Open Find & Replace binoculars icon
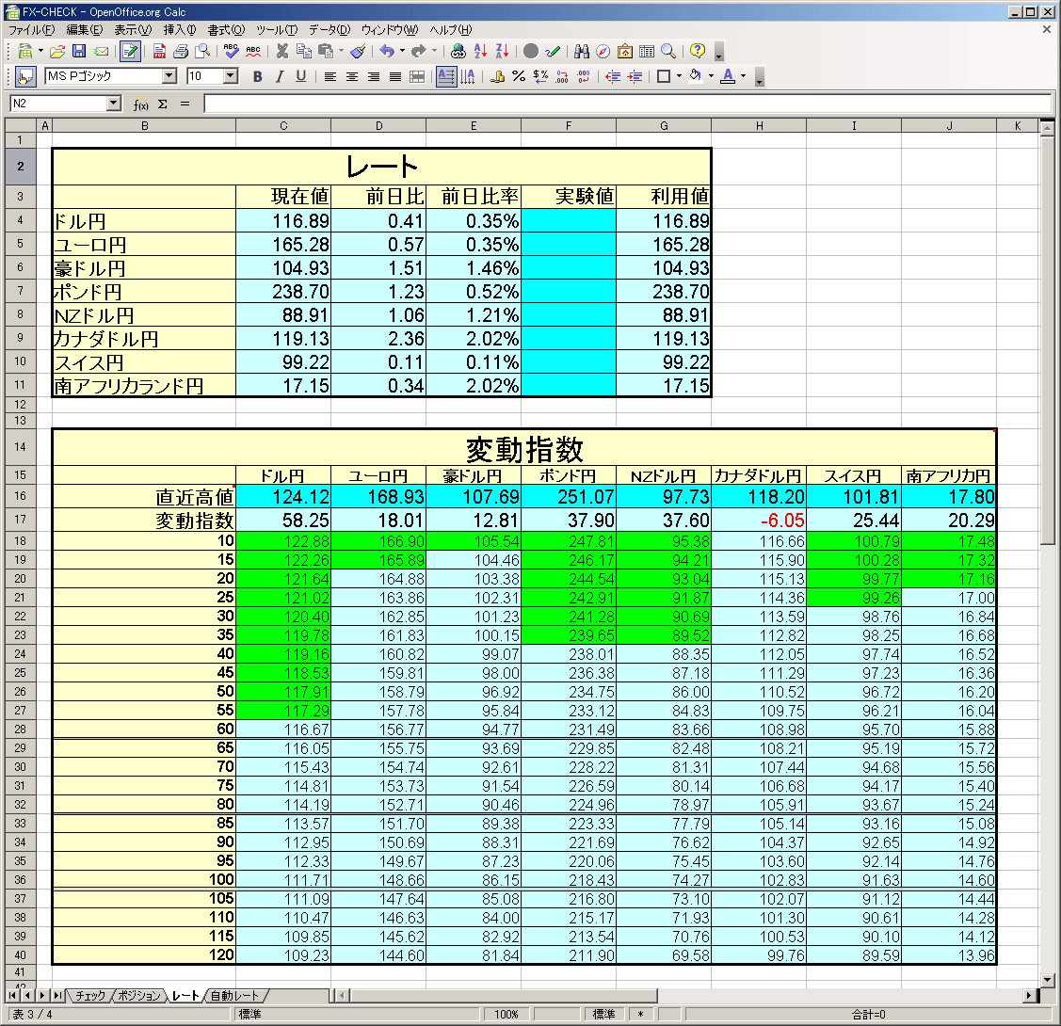The image size is (1061, 1026). (x=581, y=52)
